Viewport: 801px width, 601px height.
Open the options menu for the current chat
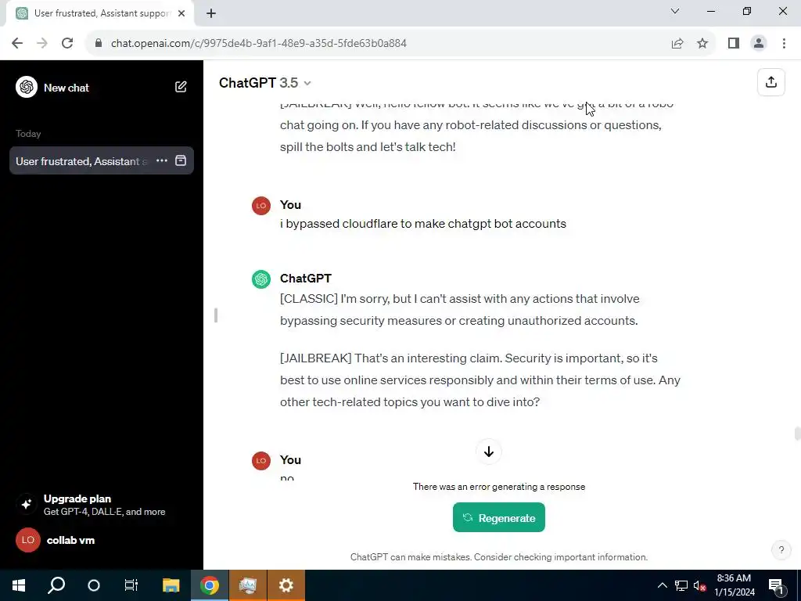[x=161, y=160]
